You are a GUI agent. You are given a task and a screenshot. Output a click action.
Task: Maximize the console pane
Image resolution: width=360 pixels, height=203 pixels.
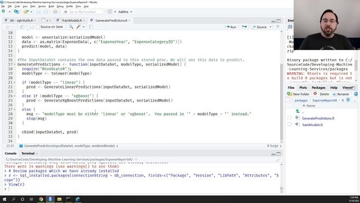278,154
